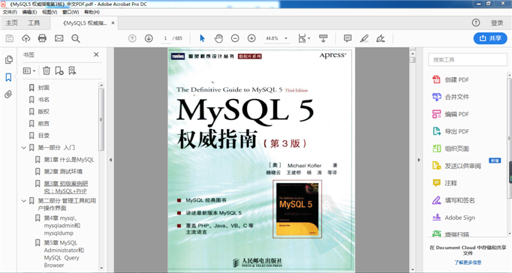Choose the selection arrow tool
This screenshot has width=512, height=273.
pyautogui.click(x=202, y=38)
